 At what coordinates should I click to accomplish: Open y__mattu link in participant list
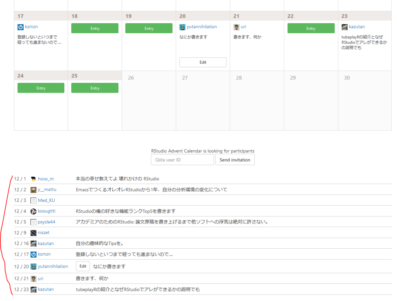click(47, 189)
